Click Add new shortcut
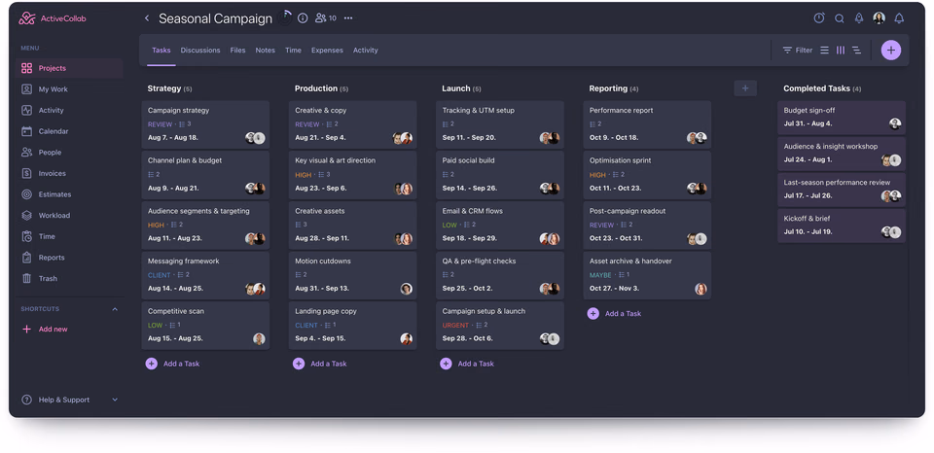934x453 pixels. click(45, 330)
